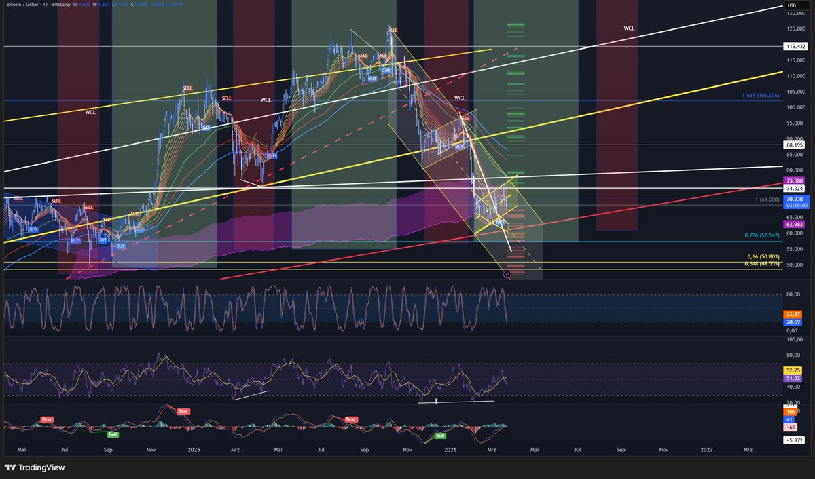815x479 pixels.
Task: Click the 110.000 price axis tick
Action: (x=796, y=76)
